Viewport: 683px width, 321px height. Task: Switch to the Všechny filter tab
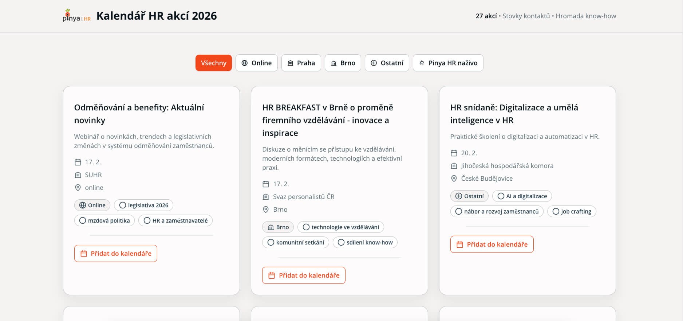click(x=214, y=63)
